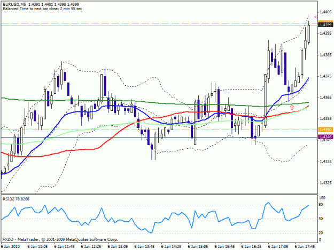The height and width of the screenshot is (250, 334).
Task: Click the EURUSD,M5 symbol header text
Action: [14, 4]
